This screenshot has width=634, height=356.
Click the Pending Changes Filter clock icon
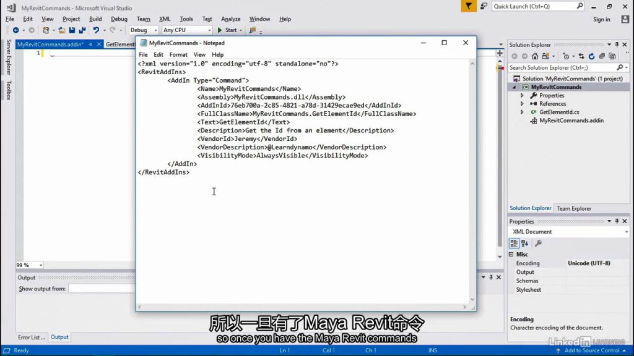coord(566,56)
